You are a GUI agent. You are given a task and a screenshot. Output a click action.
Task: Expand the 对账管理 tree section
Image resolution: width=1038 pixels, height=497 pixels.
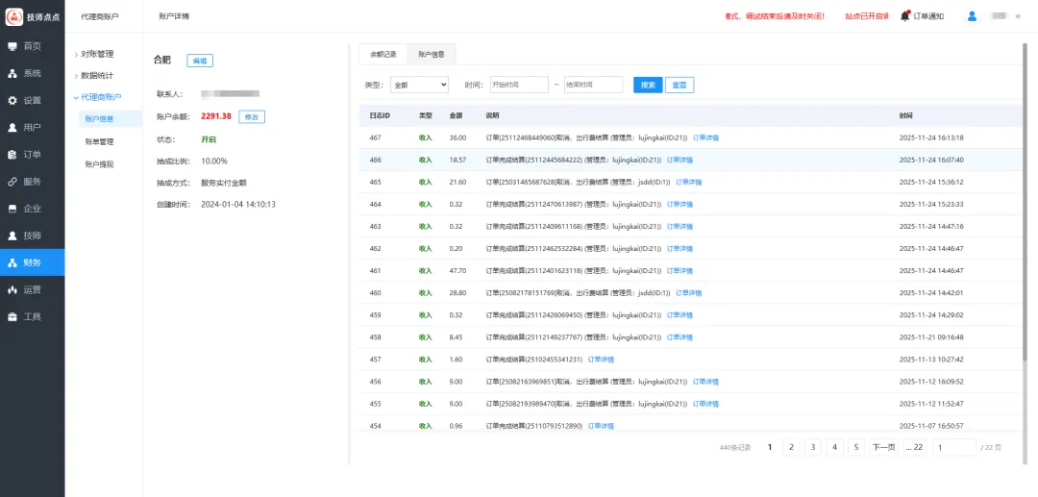coord(94,54)
